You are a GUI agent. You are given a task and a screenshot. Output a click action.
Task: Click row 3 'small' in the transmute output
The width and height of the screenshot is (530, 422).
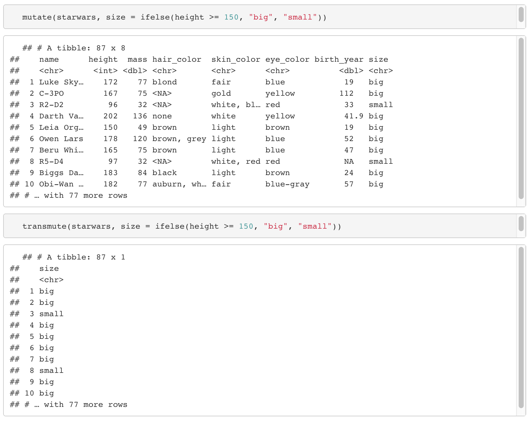pyautogui.click(x=51, y=314)
